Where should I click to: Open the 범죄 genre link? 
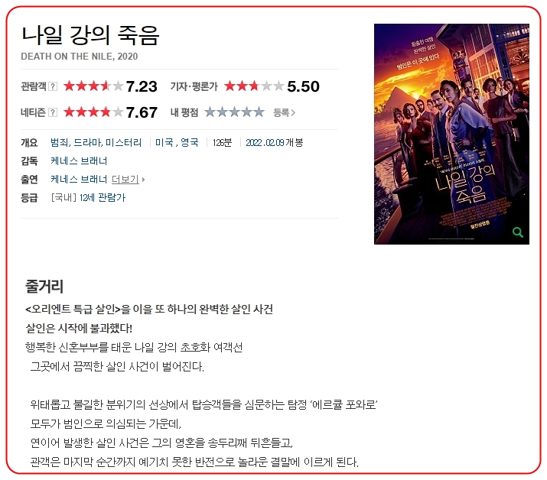pyautogui.click(x=60, y=143)
